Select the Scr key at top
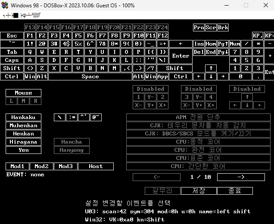This screenshot has width=274, height=224. click(211, 28)
